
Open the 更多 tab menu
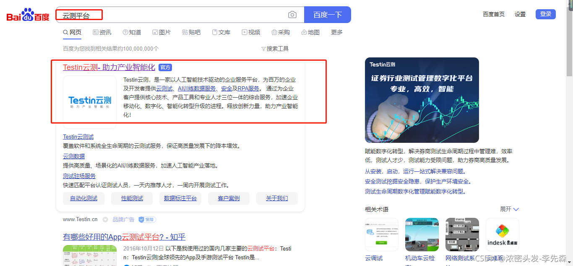point(337,32)
